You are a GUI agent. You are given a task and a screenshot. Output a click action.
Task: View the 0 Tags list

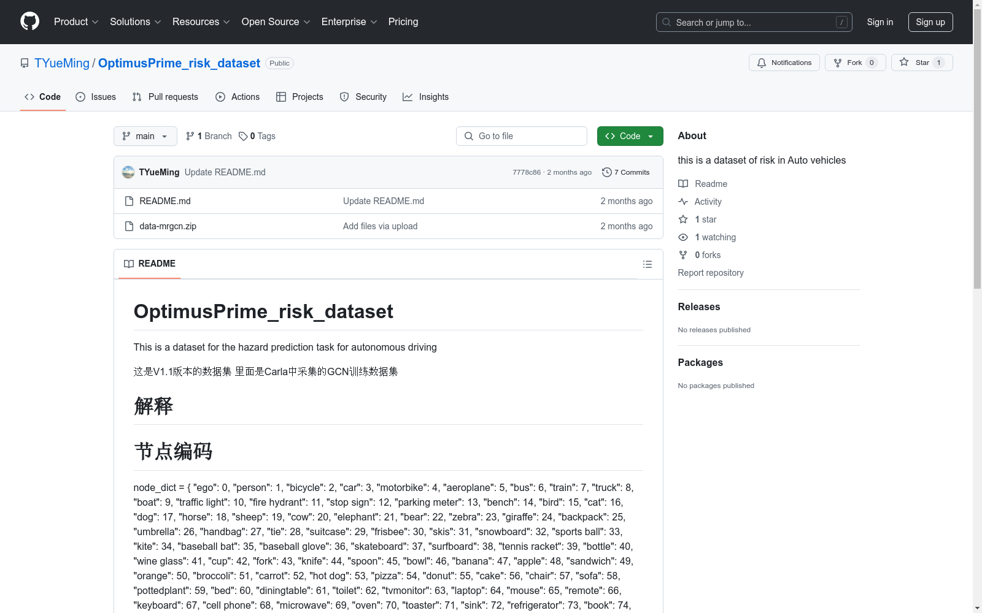coord(257,136)
